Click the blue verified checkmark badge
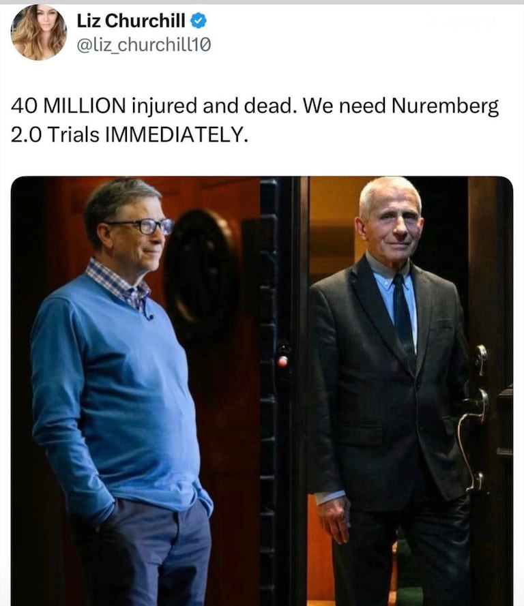The height and width of the screenshot is (606, 524). point(199,20)
